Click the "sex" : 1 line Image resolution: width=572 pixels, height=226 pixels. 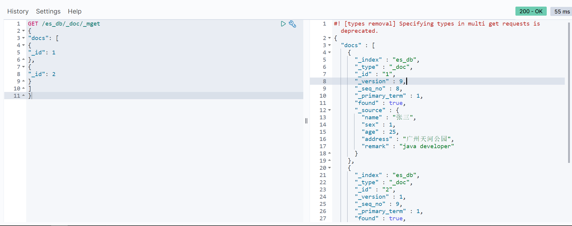tap(379, 125)
